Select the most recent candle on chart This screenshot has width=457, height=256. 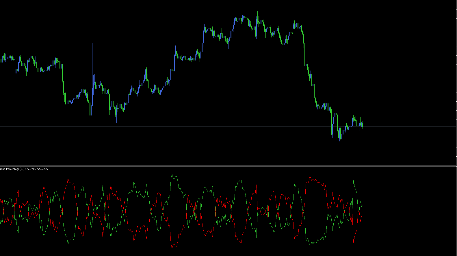pyautogui.click(x=362, y=124)
